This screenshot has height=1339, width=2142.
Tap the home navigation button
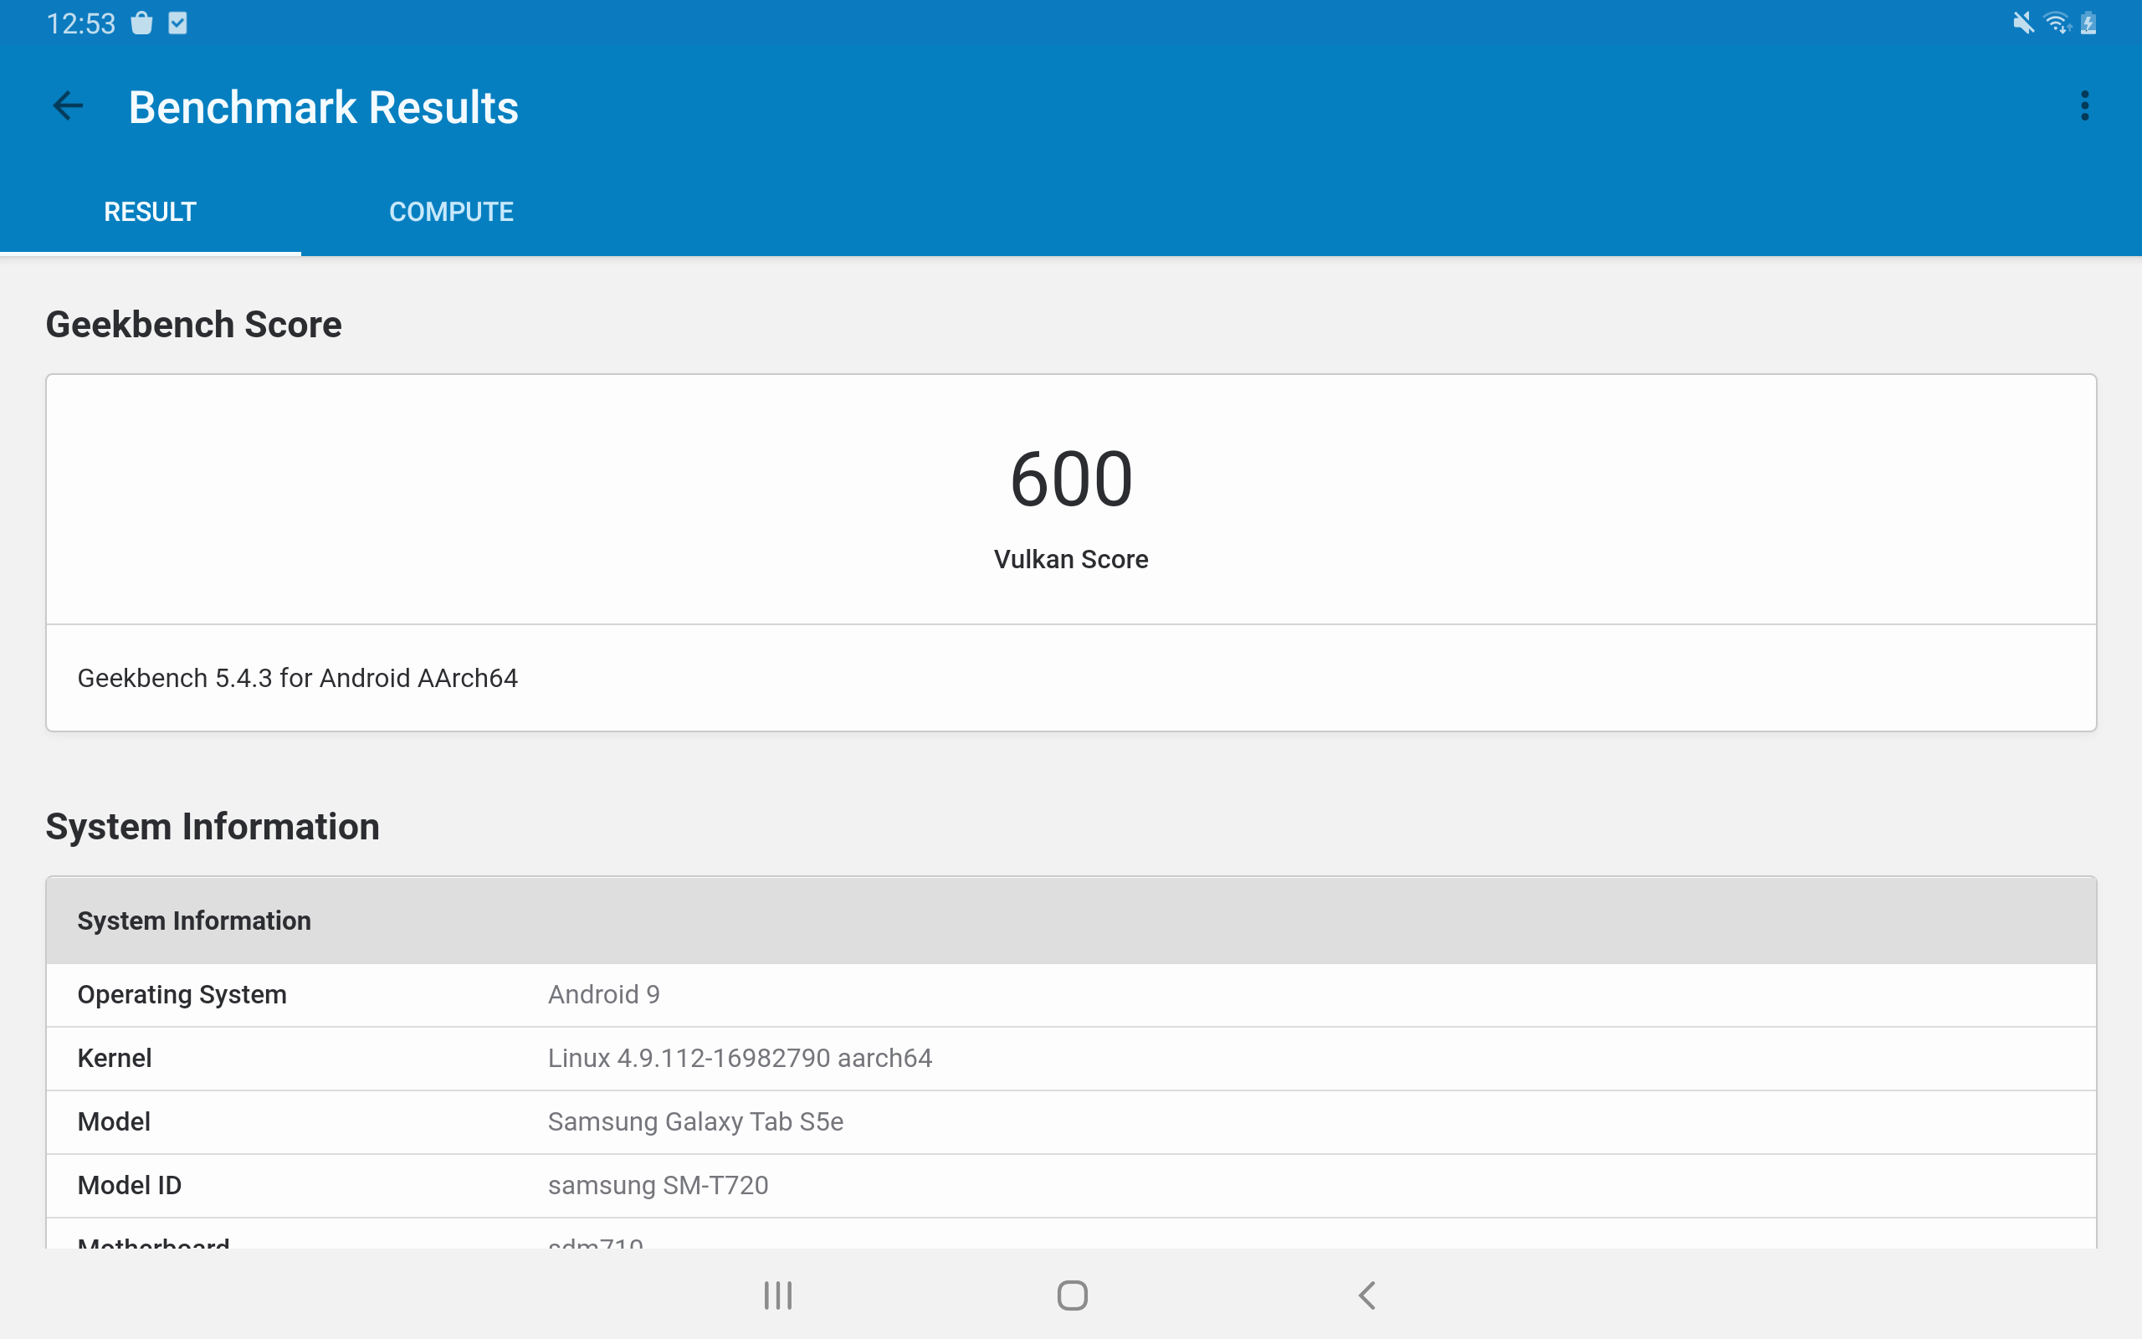pos(1072,1295)
